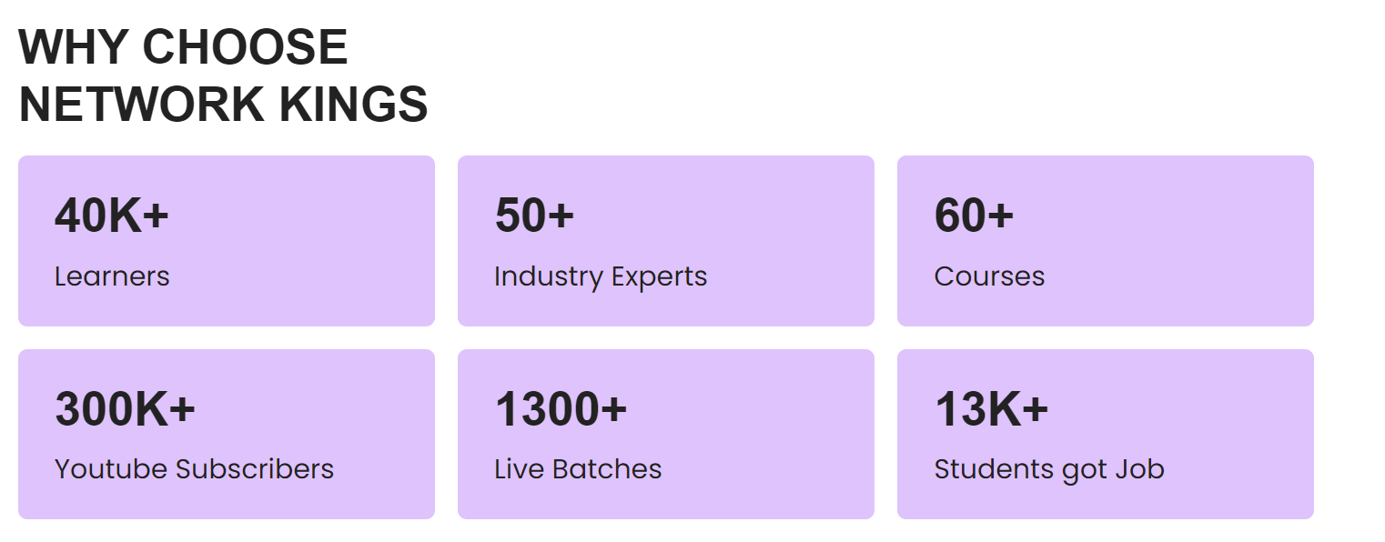The width and height of the screenshot is (1385, 542).
Task: Click the 40K+ figure
Action: [x=112, y=216]
